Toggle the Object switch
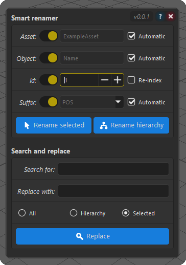Viewport: 186px width, 265px height. point(49,58)
